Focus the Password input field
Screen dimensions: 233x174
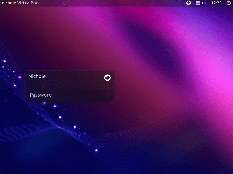coord(70,95)
